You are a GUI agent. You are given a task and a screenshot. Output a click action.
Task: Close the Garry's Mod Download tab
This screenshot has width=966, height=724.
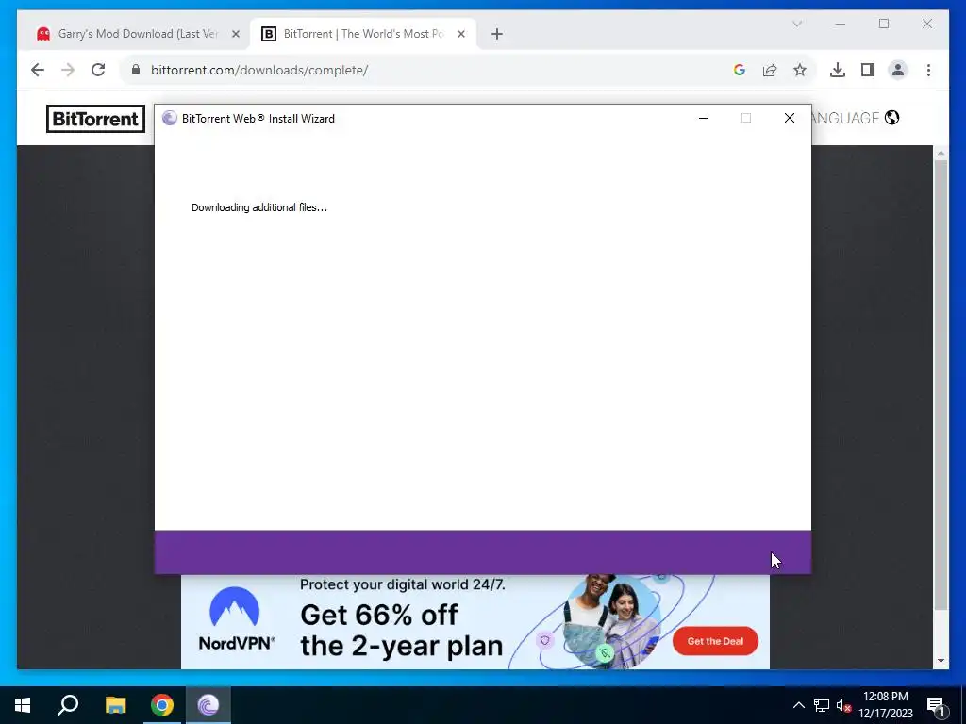235,34
